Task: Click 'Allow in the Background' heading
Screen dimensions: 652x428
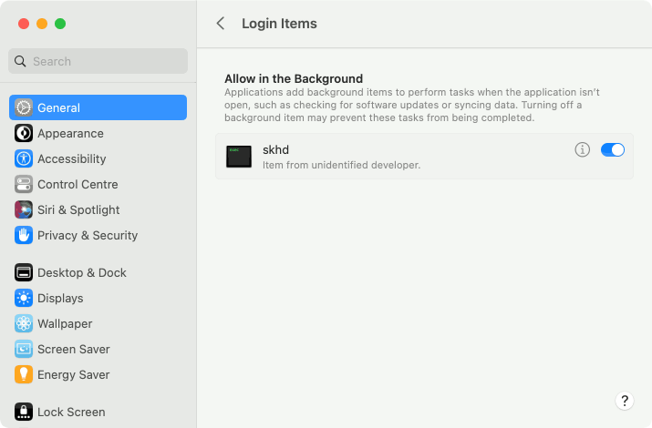Action: 294,78
